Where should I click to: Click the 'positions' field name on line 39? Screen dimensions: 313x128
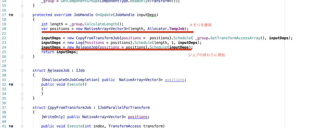(138, 117)
